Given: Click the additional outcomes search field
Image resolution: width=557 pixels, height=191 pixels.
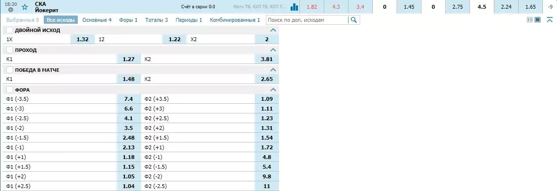Looking at the screenshot, I should pyautogui.click(x=307, y=20).
